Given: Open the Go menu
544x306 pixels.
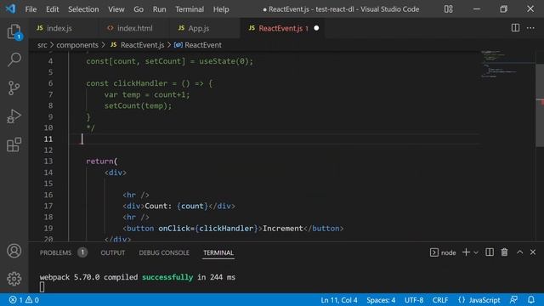Looking at the screenshot, I should point(139,9).
